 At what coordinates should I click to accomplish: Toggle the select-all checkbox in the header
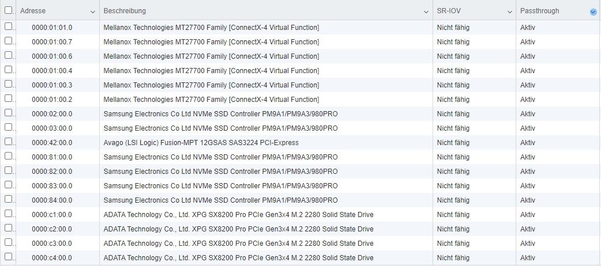[8, 10]
